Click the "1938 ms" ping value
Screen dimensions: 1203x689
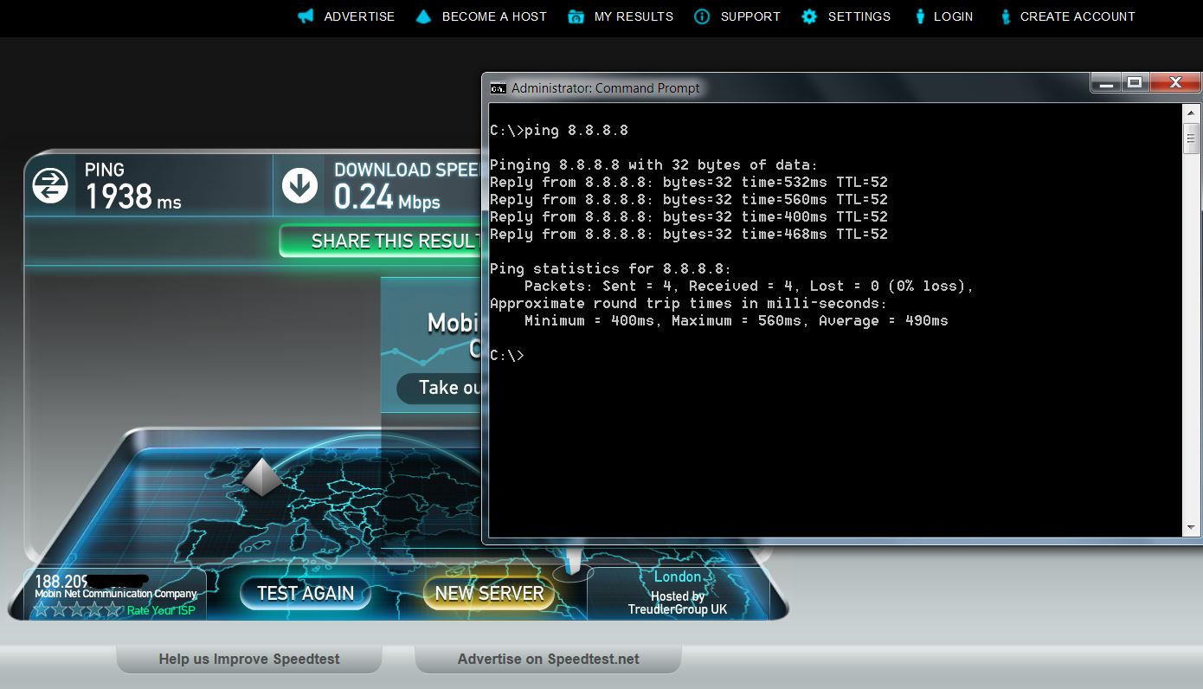(x=133, y=197)
